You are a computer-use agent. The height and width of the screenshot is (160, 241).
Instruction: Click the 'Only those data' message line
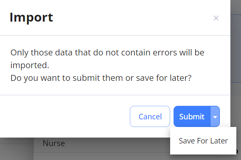107,52
